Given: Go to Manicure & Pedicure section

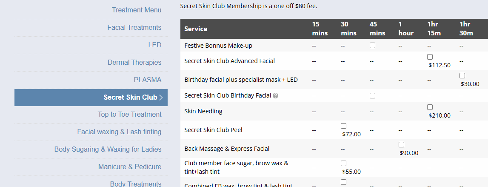Looking at the screenshot, I should point(130,167).
